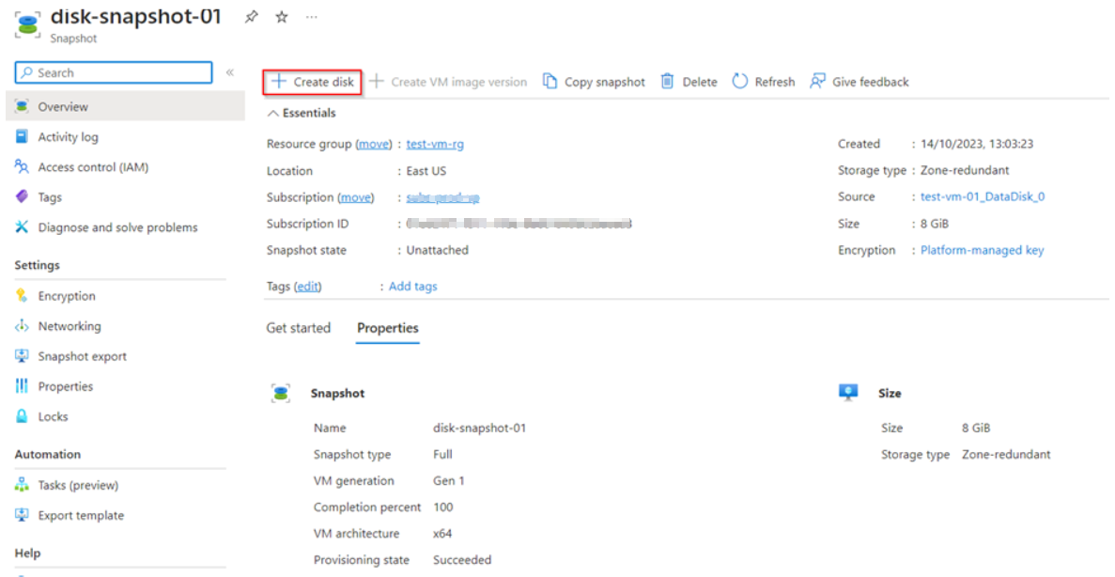
Task: Open the test-vm-rg resource group link
Action: [435, 144]
